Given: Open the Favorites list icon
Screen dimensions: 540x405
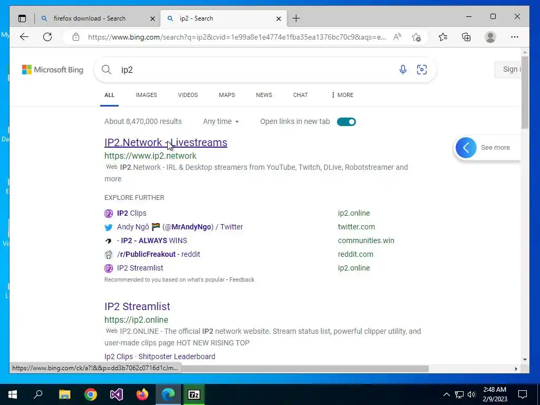Looking at the screenshot, I should pyautogui.click(x=443, y=37).
